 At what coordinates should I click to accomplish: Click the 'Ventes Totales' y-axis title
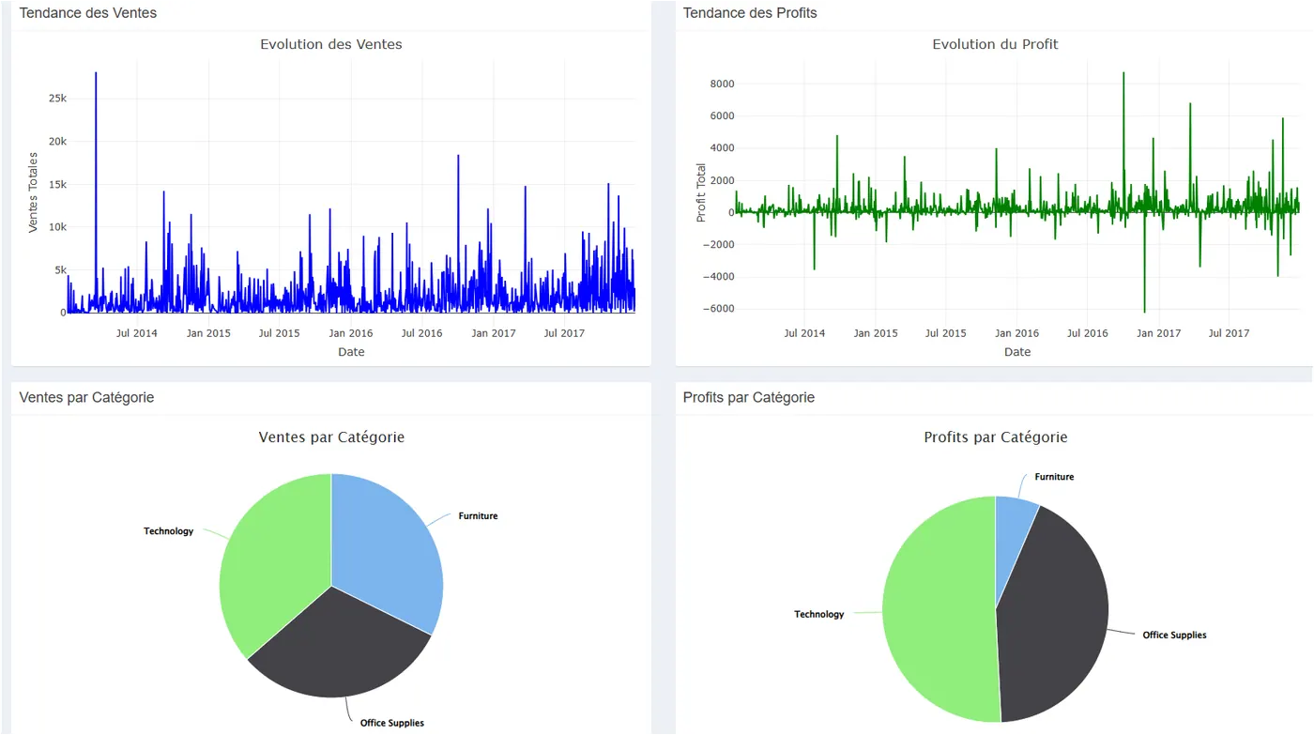[x=34, y=192]
